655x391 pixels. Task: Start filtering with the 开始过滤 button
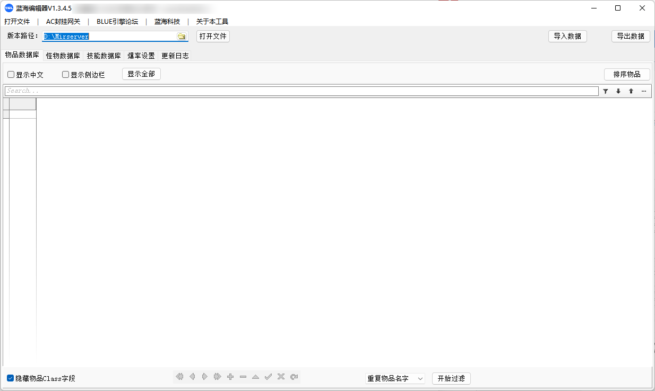[x=451, y=378]
